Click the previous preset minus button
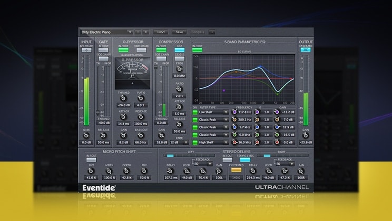 (x=138, y=32)
